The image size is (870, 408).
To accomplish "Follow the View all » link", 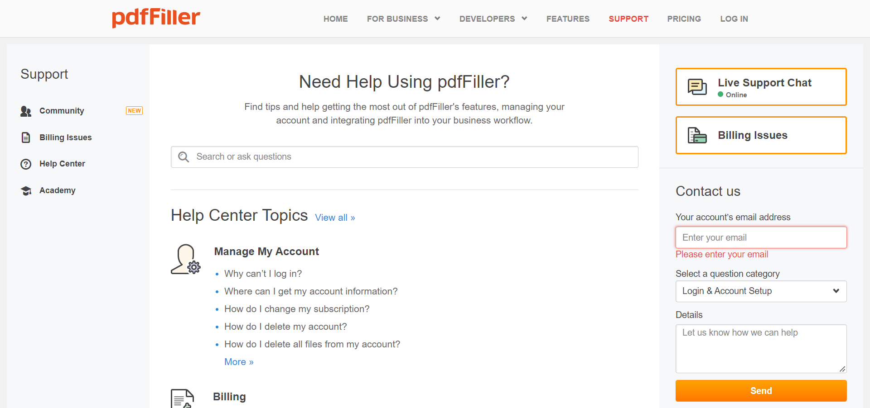I will [335, 218].
